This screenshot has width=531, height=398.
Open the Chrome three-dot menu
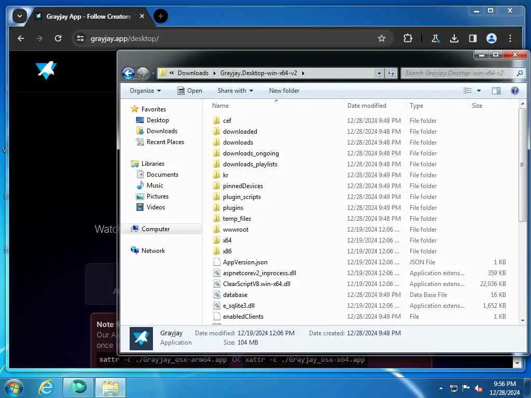coord(510,38)
